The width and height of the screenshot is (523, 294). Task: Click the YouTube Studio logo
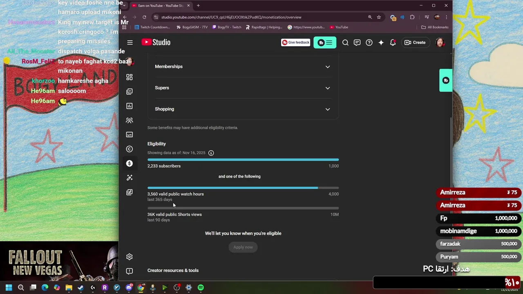point(156,42)
